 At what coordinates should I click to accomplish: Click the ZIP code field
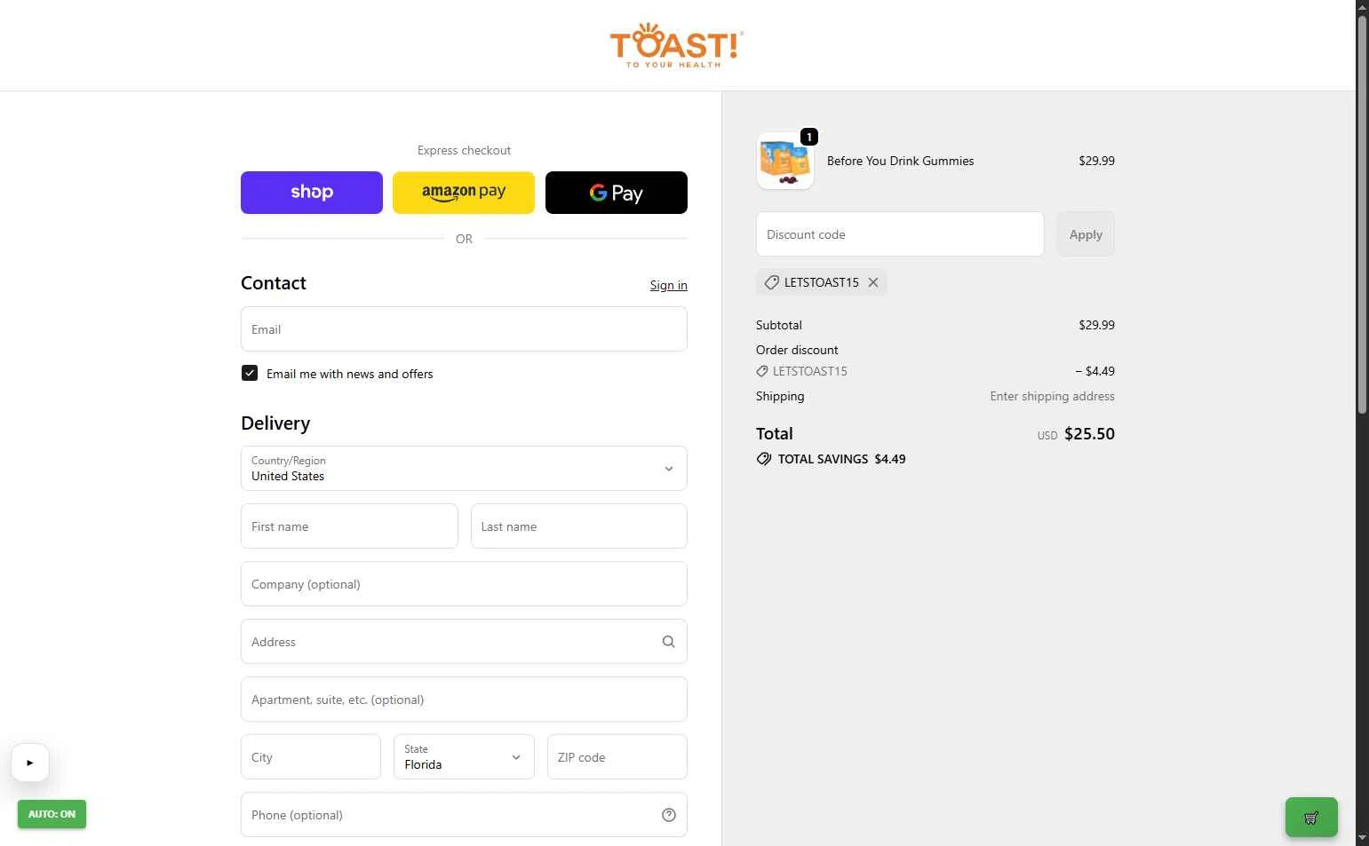[617, 757]
